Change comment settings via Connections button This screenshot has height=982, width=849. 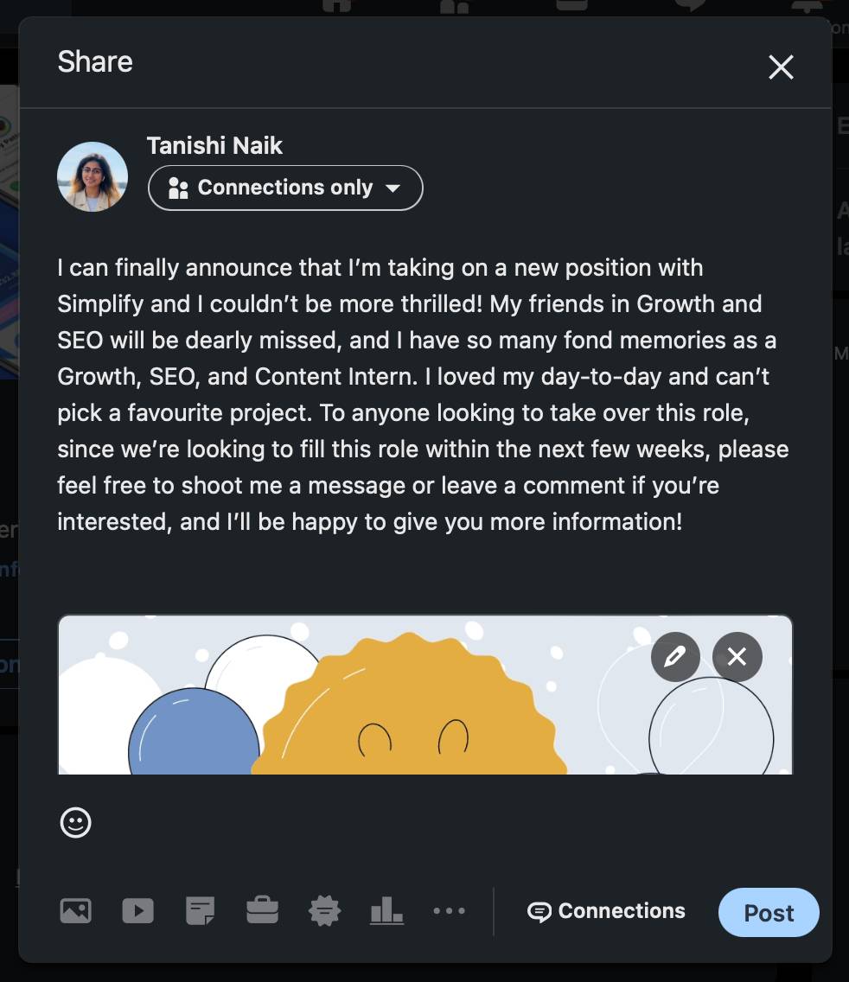(x=606, y=911)
